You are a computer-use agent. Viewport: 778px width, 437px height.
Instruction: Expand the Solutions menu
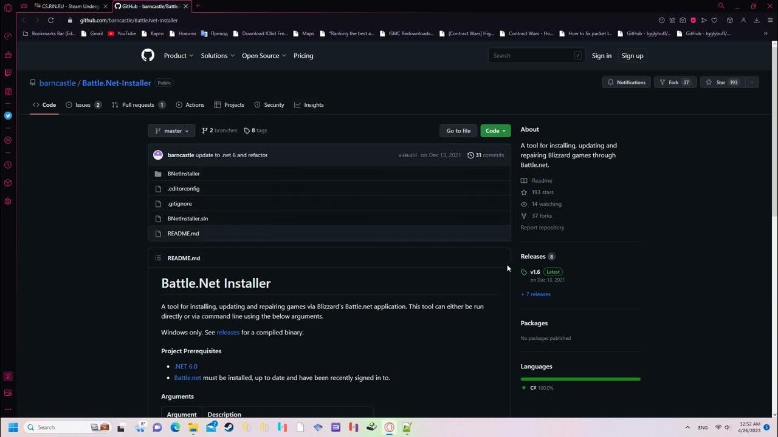(218, 55)
